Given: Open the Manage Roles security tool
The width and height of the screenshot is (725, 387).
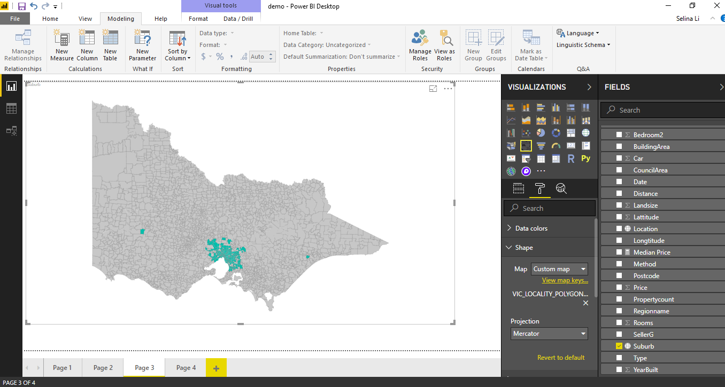Looking at the screenshot, I should point(420,45).
